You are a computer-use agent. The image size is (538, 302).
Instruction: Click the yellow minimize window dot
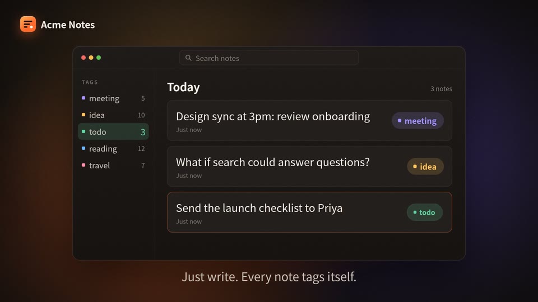coord(91,58)
